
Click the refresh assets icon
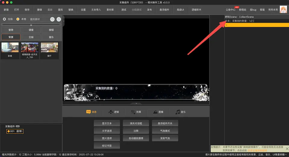point(58,19)
